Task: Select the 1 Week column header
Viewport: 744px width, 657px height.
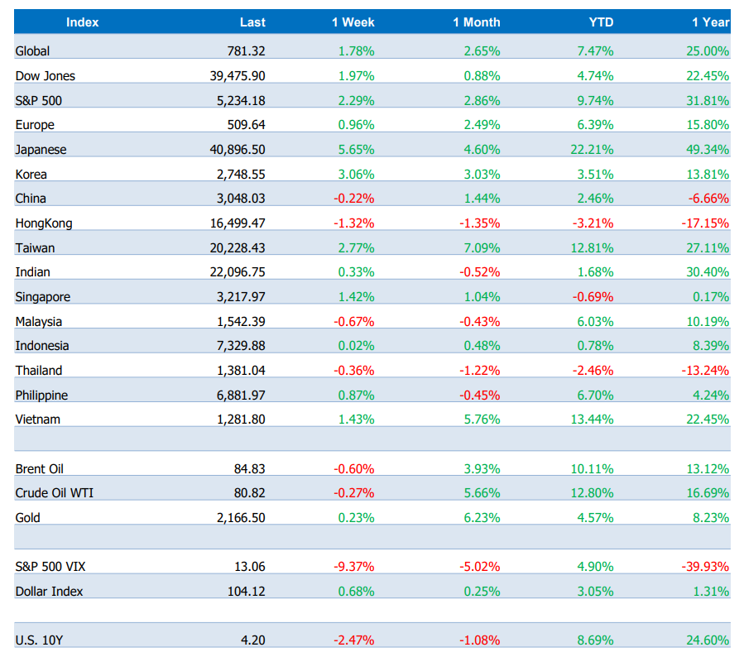Action: pyautogui.click(x=353, y=22)
